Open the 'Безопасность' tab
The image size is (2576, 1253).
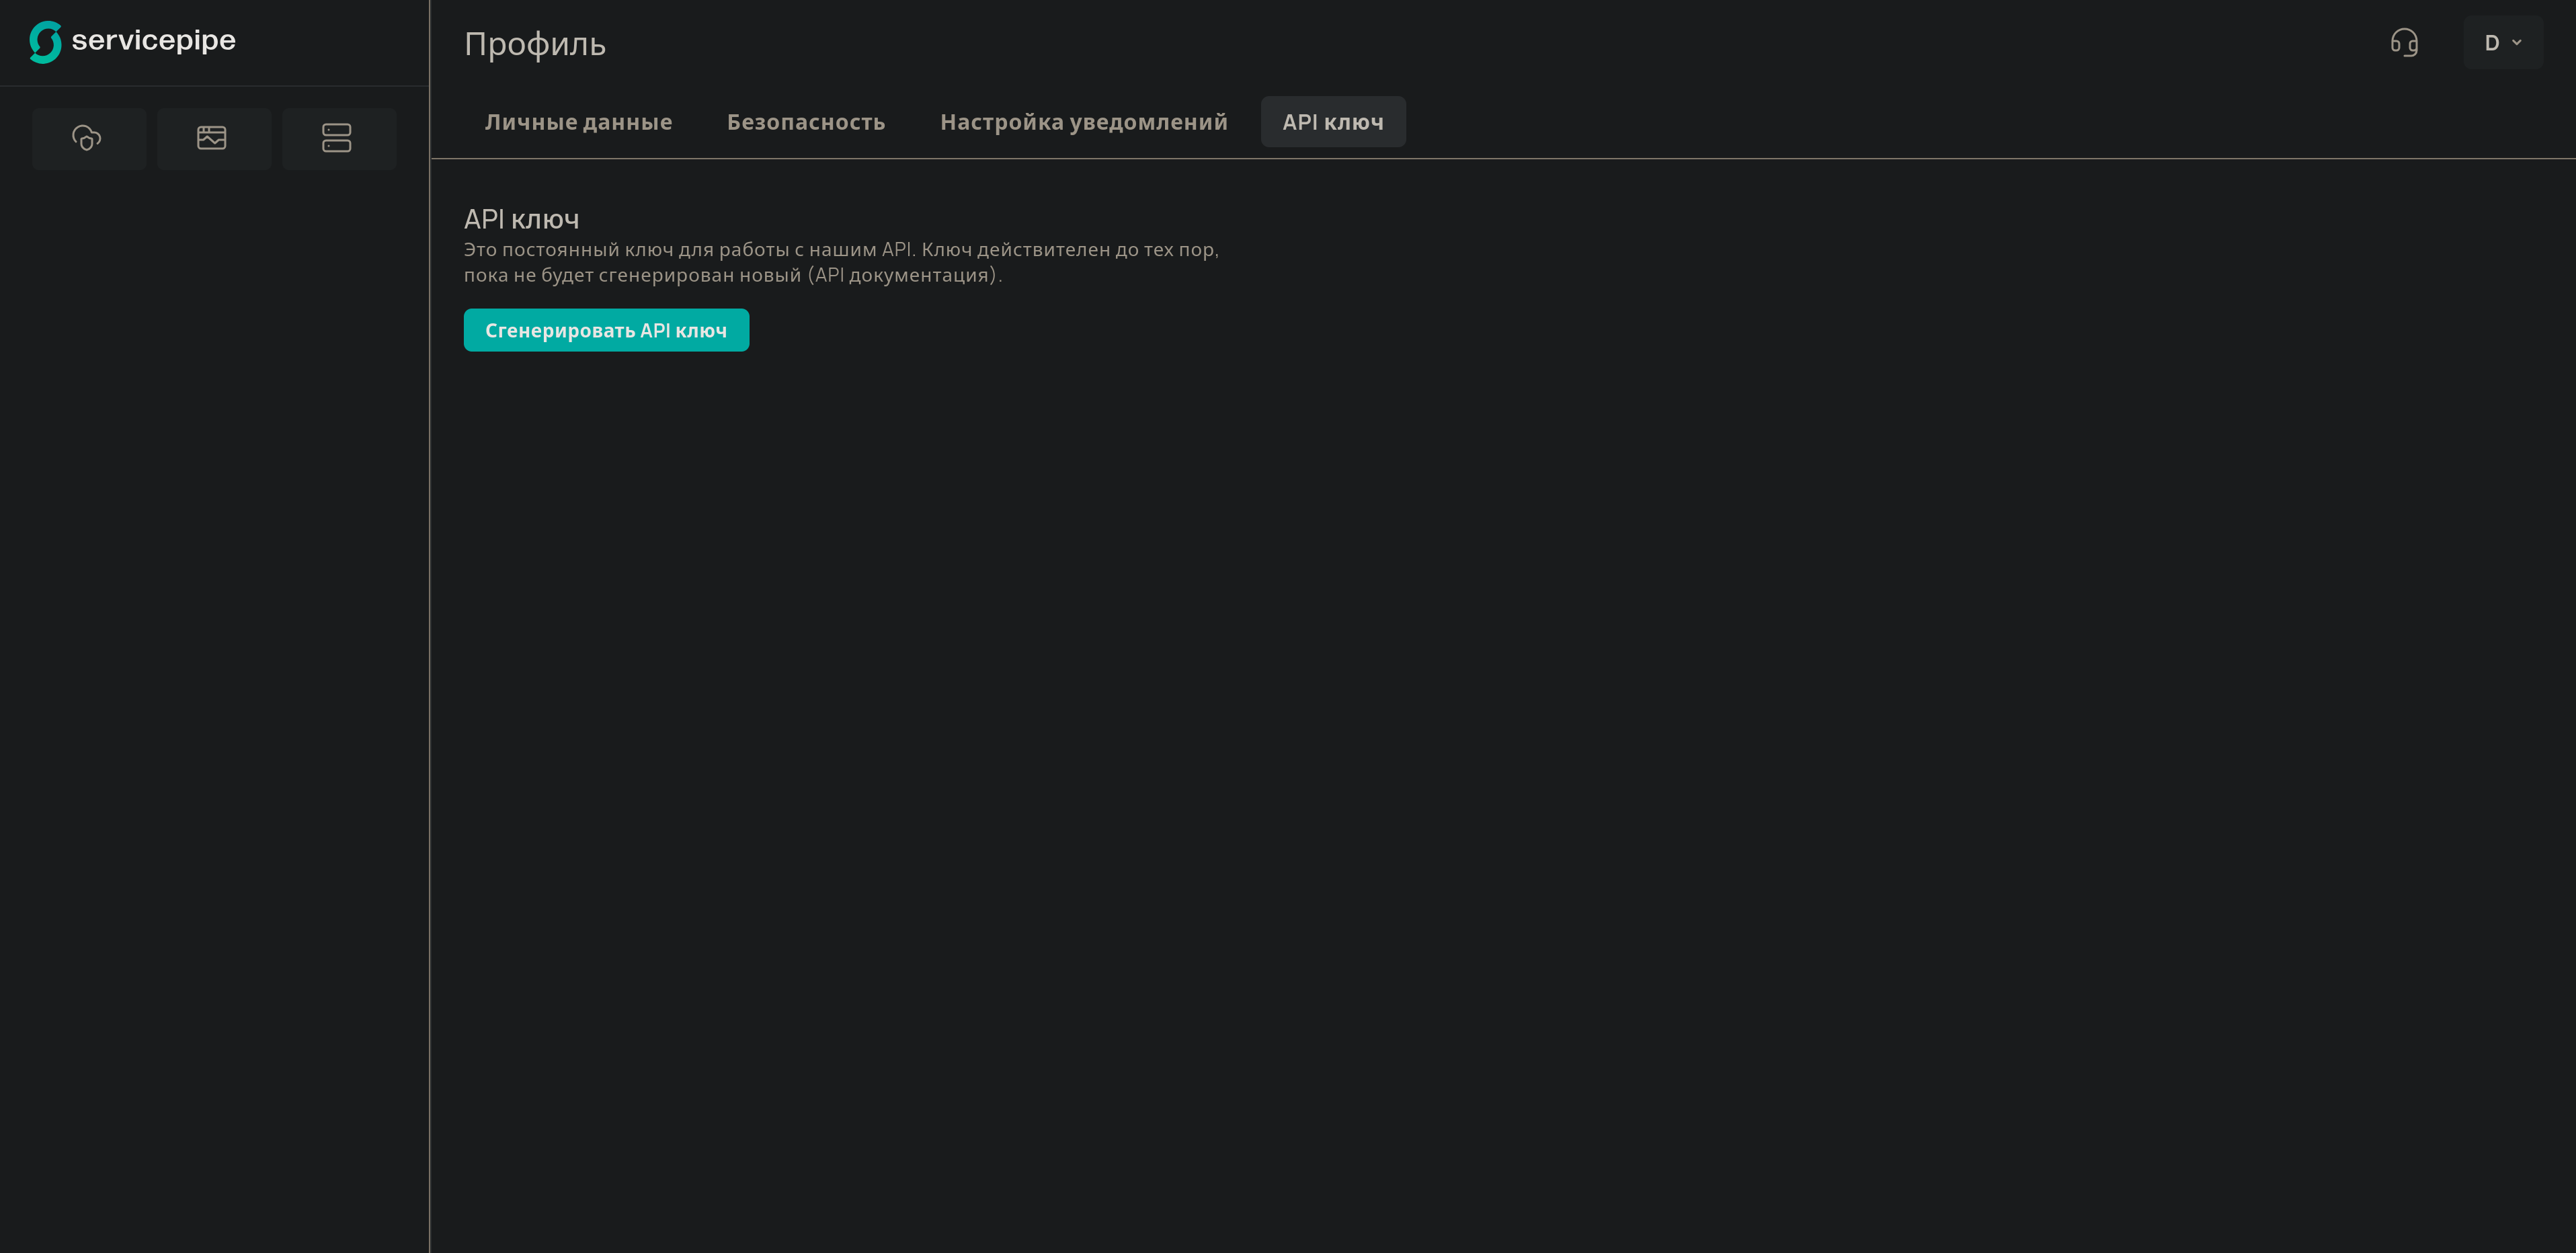pyautogui.click(x=806, y=121)
